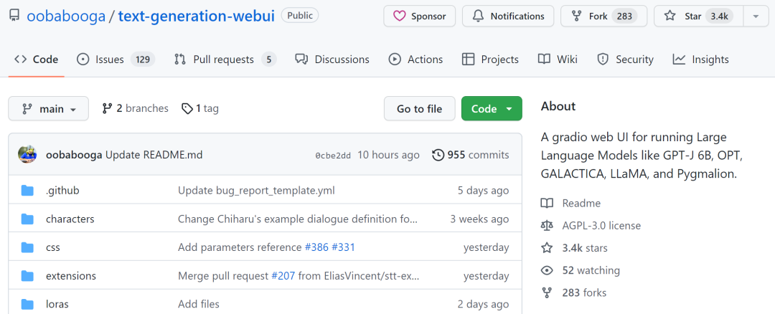Open the 955 commits link

pos(471,155)
